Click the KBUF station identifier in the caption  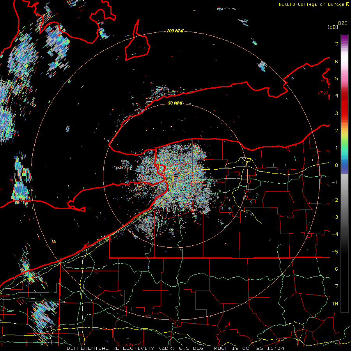coord(222,348)
